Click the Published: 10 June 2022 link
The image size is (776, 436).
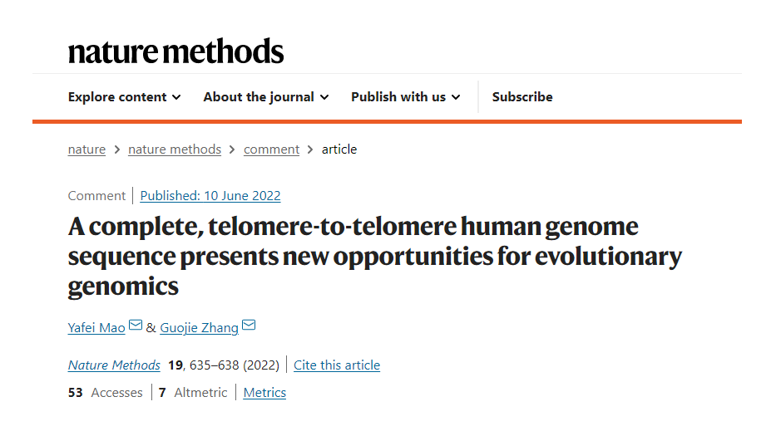pos(210,196)
